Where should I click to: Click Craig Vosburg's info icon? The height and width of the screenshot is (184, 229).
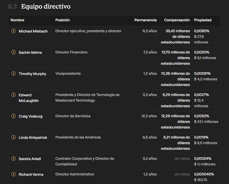[x=13, y=116]
